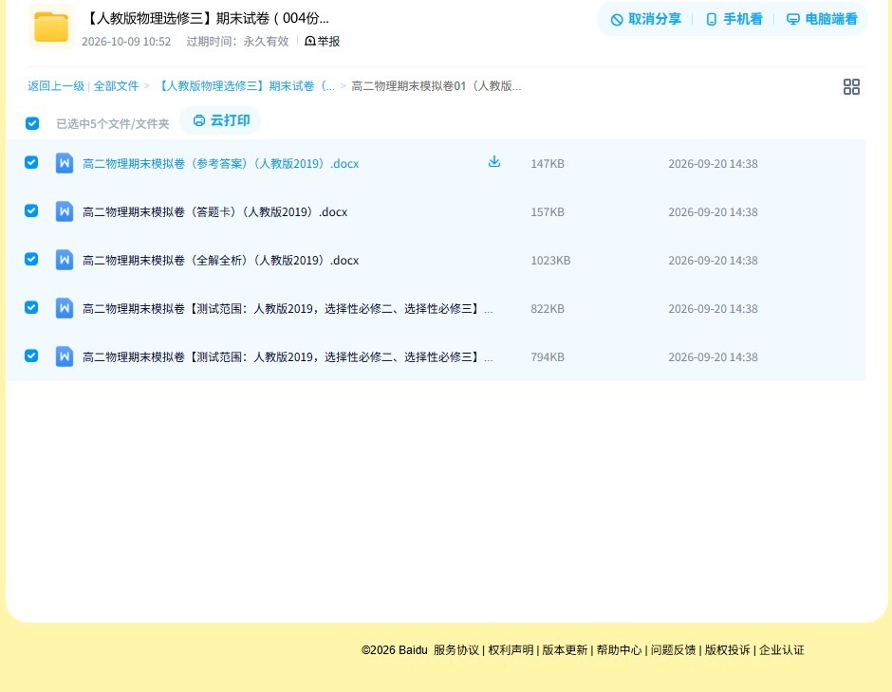
Task: Open 高二物理期末模拟卷（答题卡） docx file
Action: (x=215, y=212)
